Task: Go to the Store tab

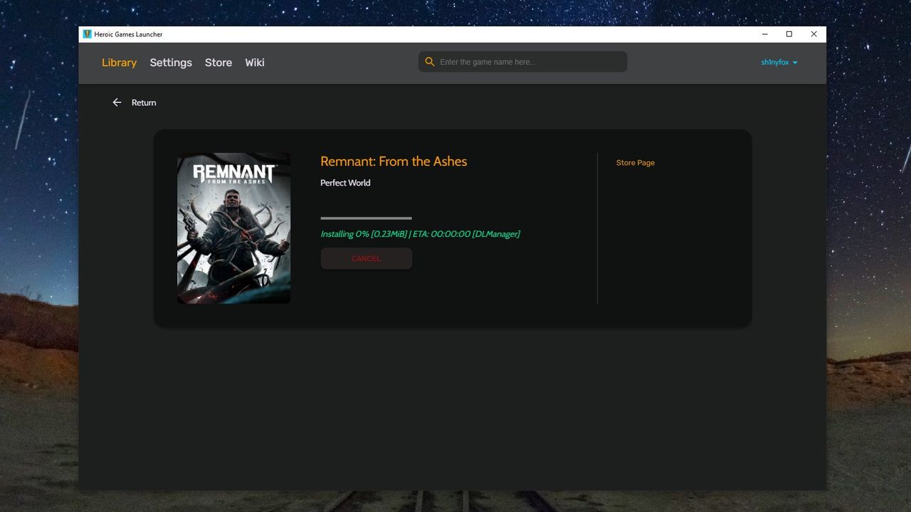Action: 218,63
